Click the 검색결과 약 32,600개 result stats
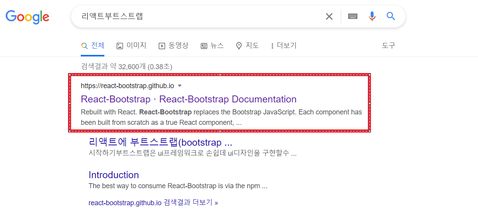 coord(126,67)
